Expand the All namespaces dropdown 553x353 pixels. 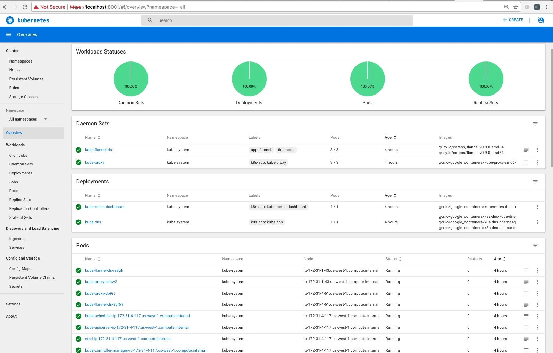pos(28,119)
